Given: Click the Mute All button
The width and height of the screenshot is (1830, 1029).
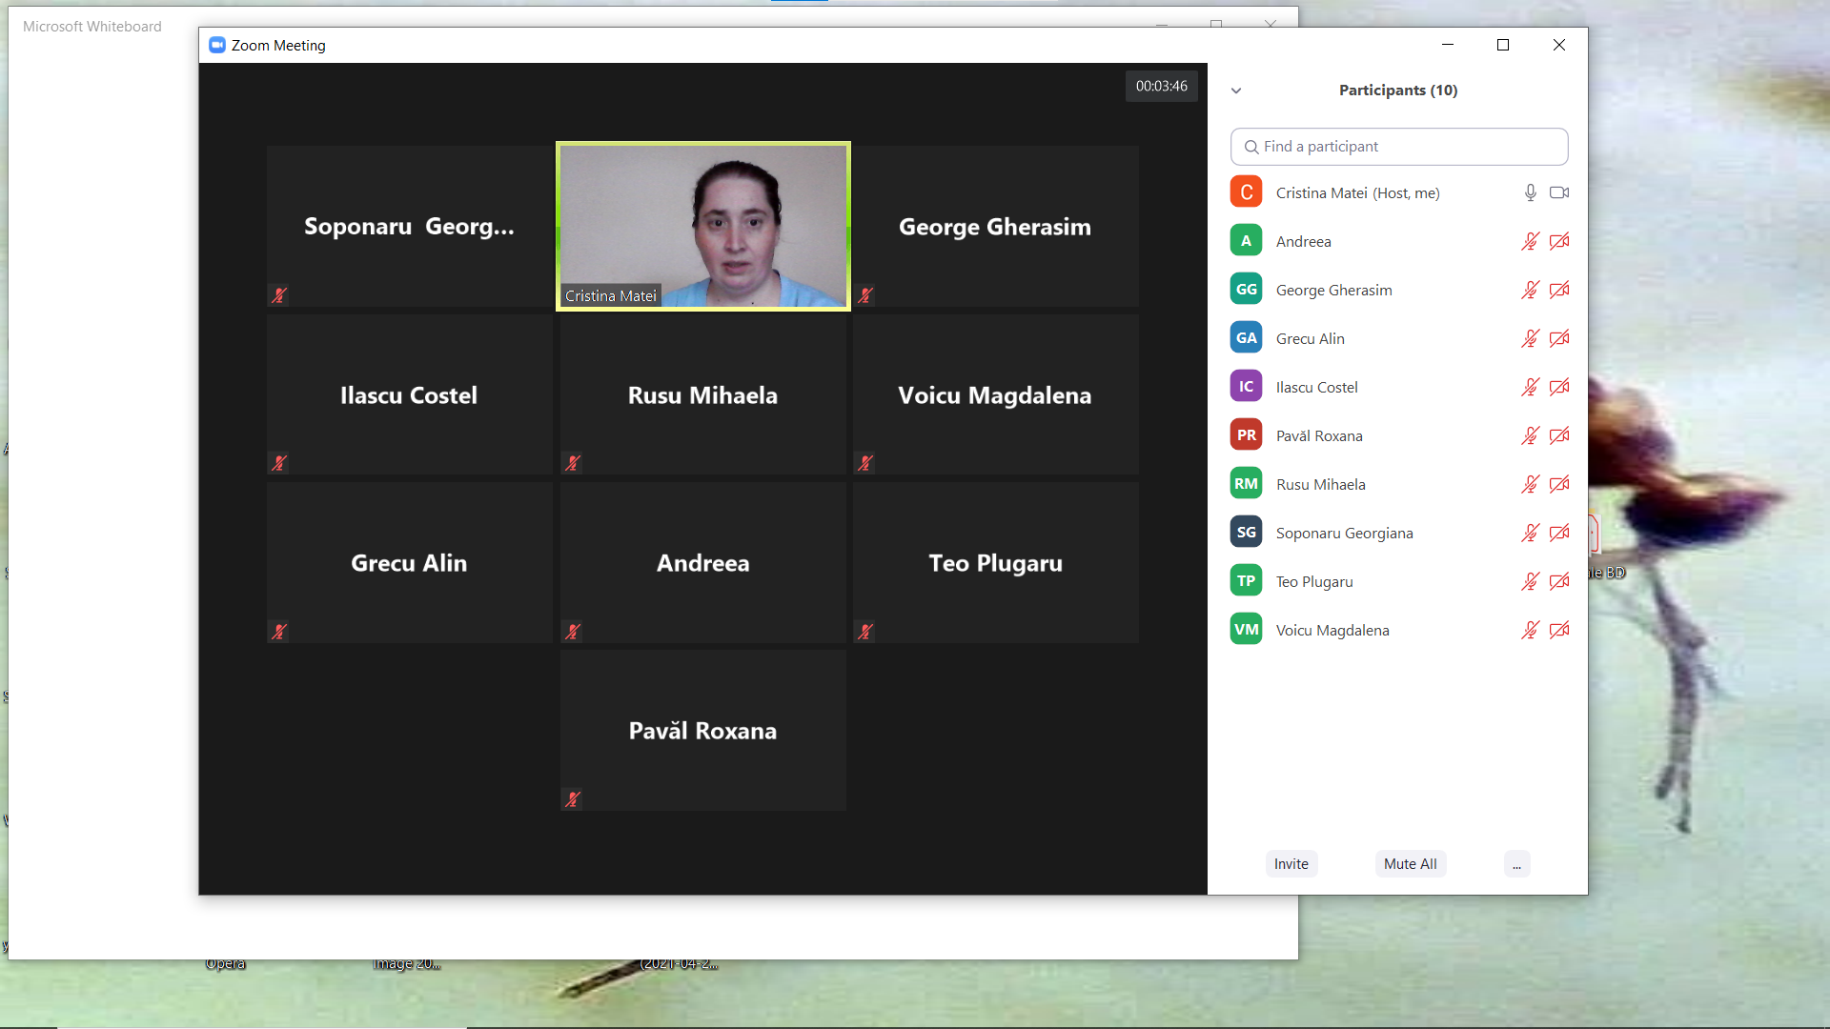Looking at the screenshot, I should pos(1411,864).
